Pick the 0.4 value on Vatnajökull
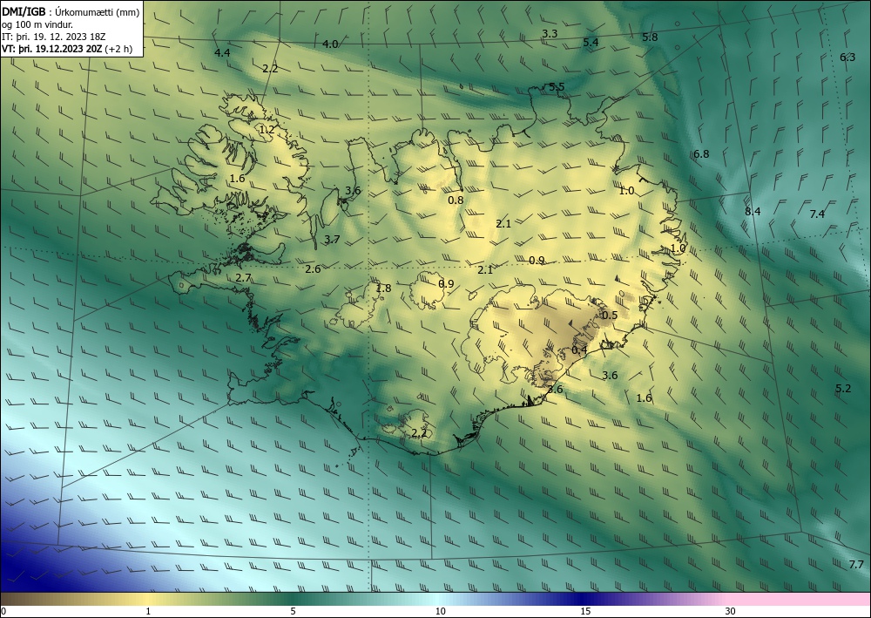The width and height of the screenshot is (871, 618). (579, 350)
